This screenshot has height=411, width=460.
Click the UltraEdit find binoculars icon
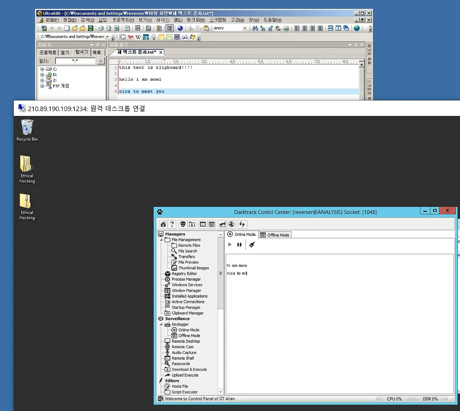[255, 28]
